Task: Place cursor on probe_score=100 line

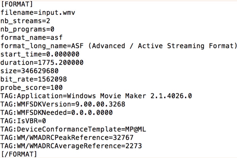Action: pos(31,88)
